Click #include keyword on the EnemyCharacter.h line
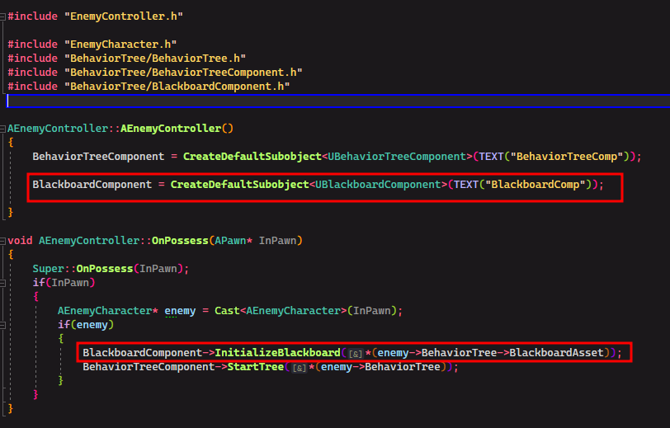The image size is (670, 428). [x=32, y=45]
